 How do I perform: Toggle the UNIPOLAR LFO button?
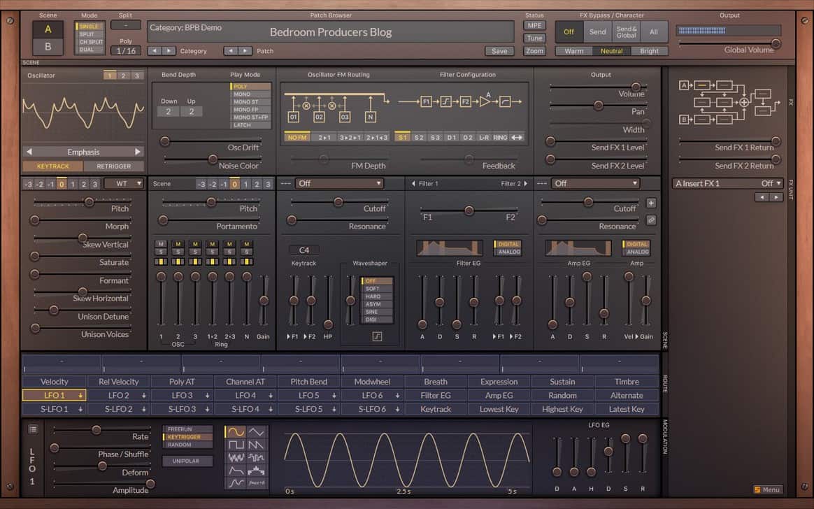coord(187,461)
